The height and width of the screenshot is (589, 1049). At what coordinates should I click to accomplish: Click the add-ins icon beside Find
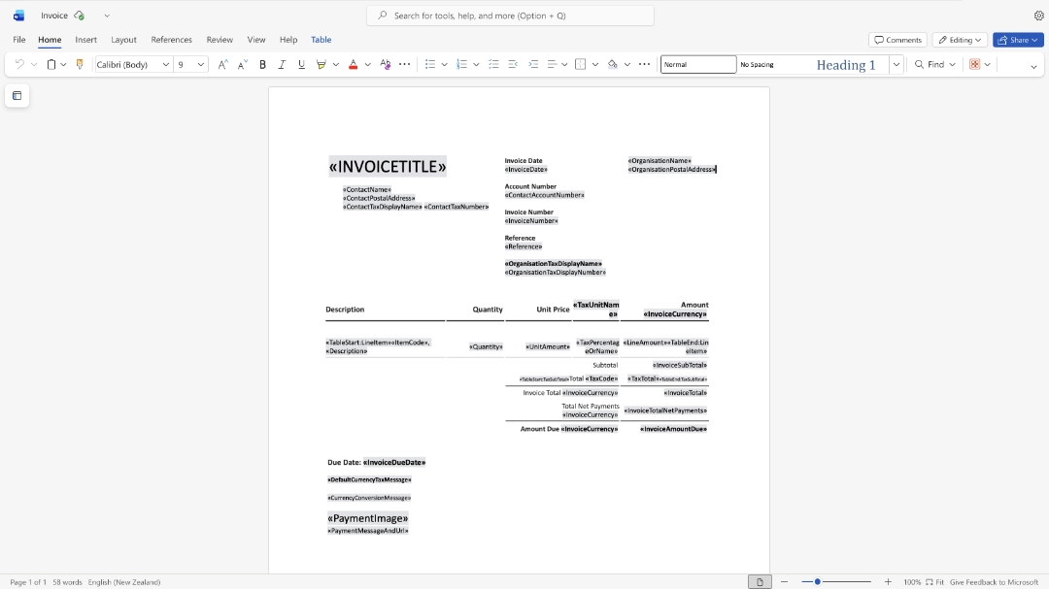coord(975,64)
